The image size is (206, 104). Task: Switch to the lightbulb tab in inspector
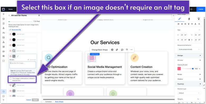point(199,19)
